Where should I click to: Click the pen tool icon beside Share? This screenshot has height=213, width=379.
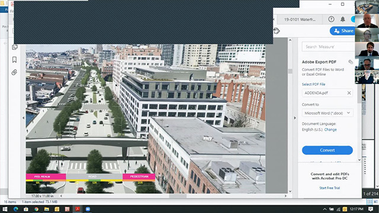[x=277, y=31]
